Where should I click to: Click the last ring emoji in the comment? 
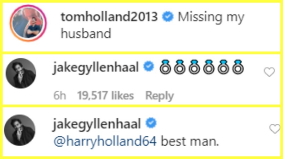coord(237,67)
